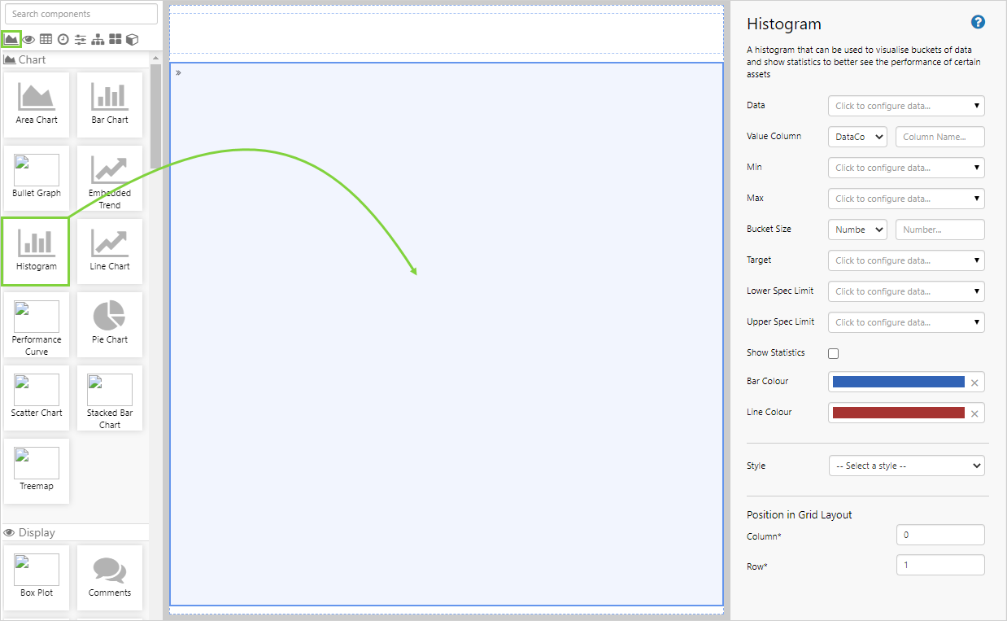Select the Area Chart component

coord(37,104)
